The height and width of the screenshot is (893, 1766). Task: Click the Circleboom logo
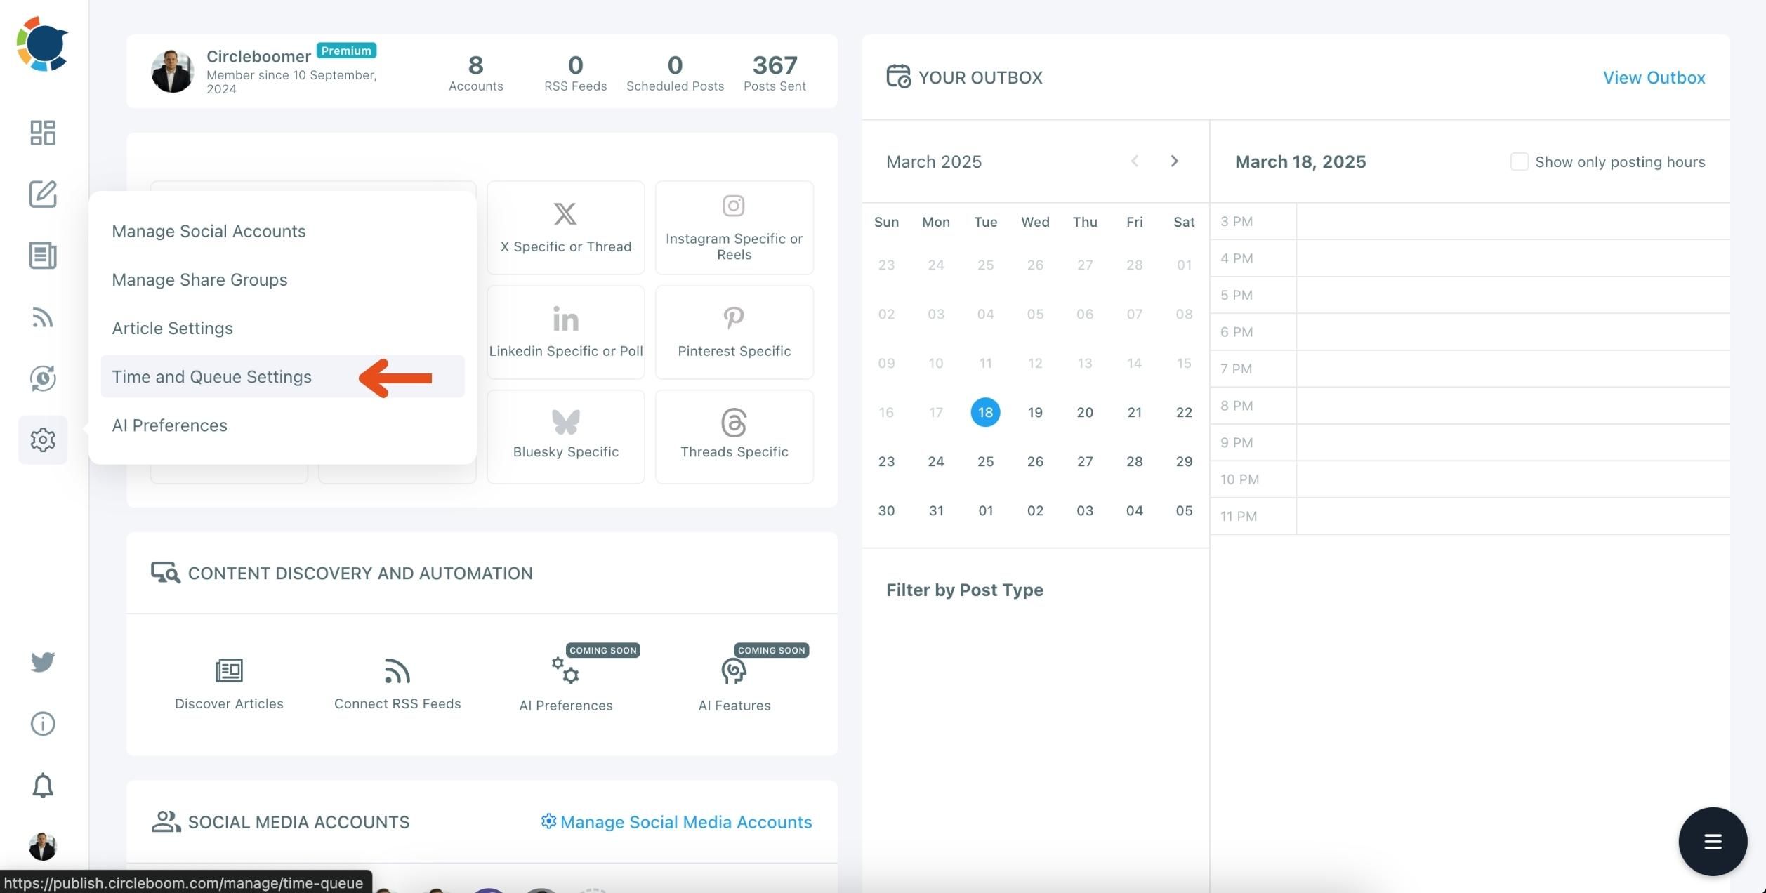(x=42, y=44)
